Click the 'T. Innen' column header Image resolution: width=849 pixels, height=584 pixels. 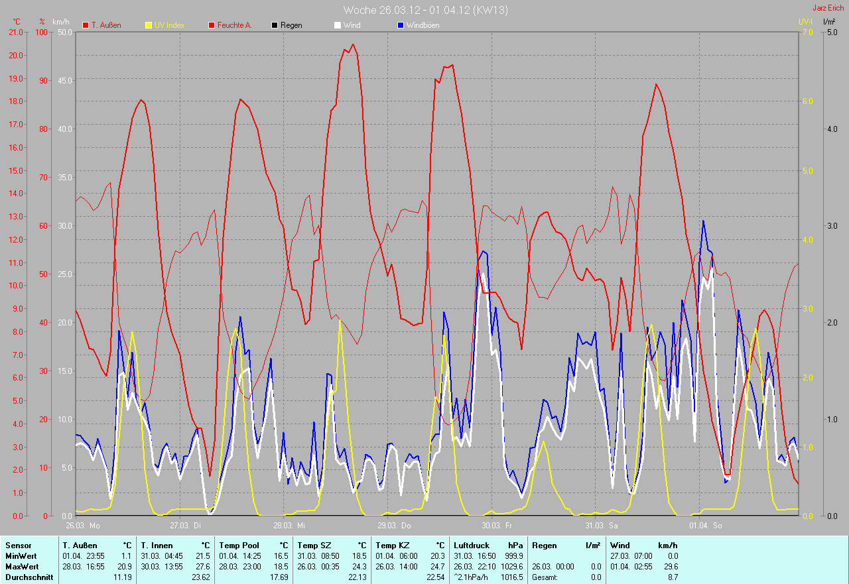tap(157, 545)
